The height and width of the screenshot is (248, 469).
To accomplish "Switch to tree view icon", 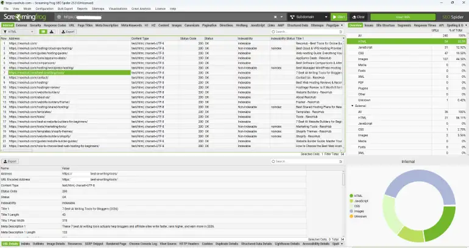I will (x=51, y=32).
